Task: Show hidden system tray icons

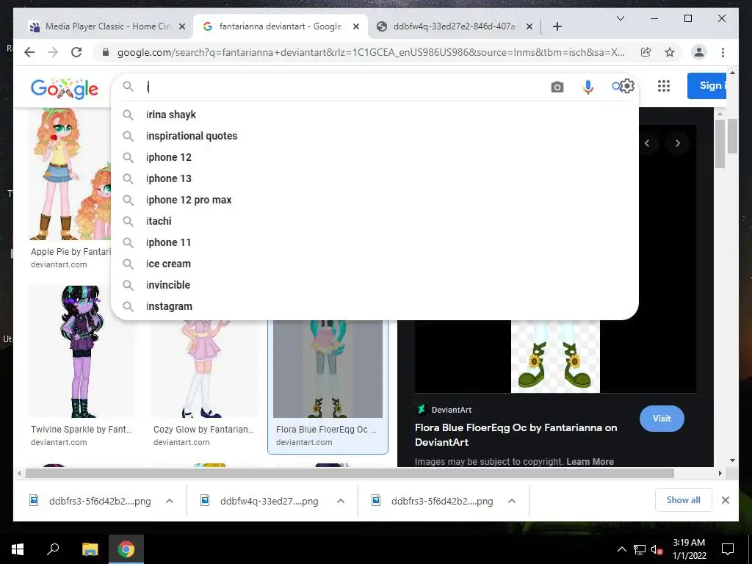Action: click(x=621, y=549)
